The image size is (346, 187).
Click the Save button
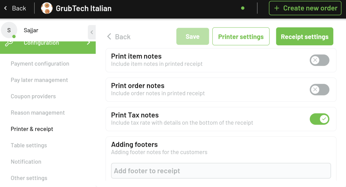(x=192, y=36)
